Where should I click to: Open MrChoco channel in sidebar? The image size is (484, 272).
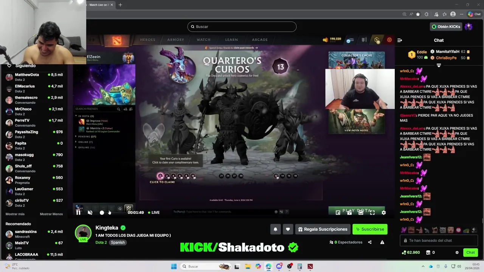(x=34, y=111)
